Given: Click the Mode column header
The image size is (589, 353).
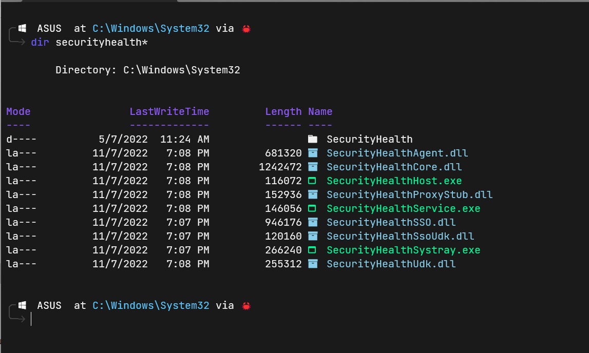Looking at the screenshot, I should coord(18,111).
